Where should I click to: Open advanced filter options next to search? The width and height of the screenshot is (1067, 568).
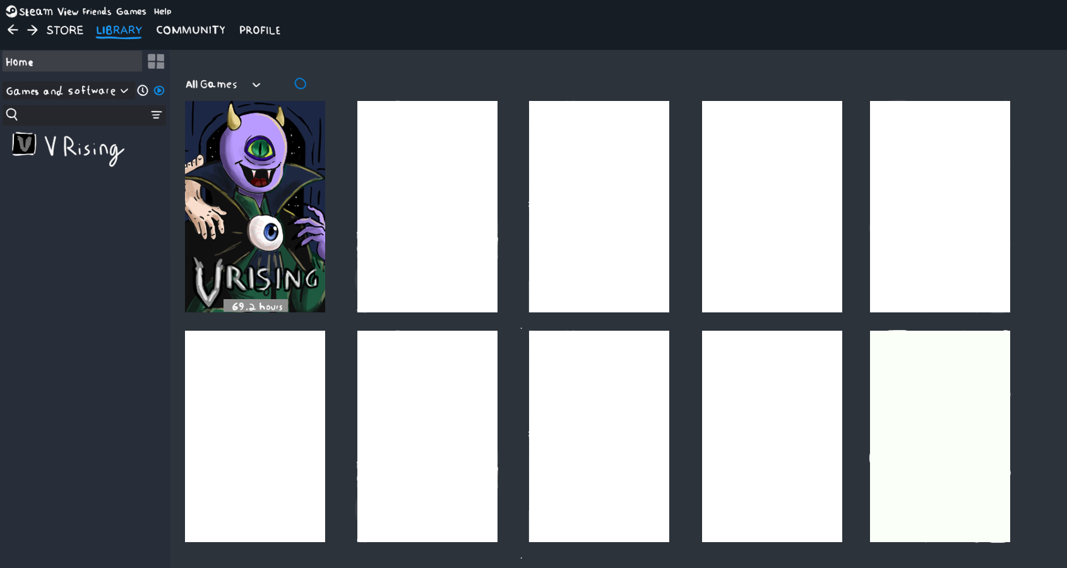pos(155,115)
